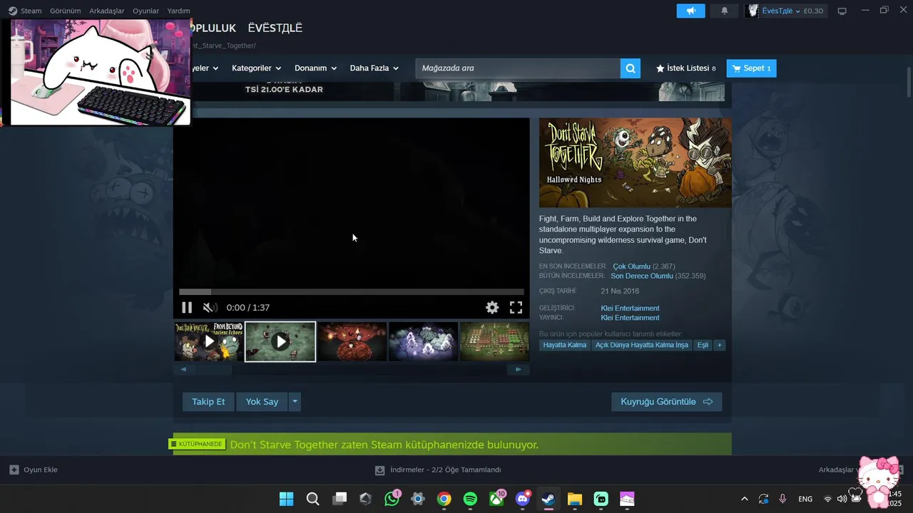Viewport: 913px width, 513px height.
Task: Click Kuyruğu Görüntüle button
Action: pyautogui.click(x=666, y=402)
